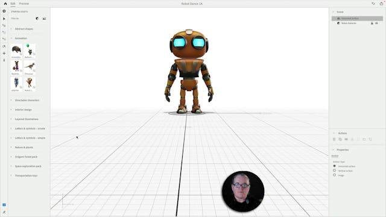The width and height of the screenshot is (386, 217).
Task: Filter assets by image type
Action: click(x=44, y=19)
